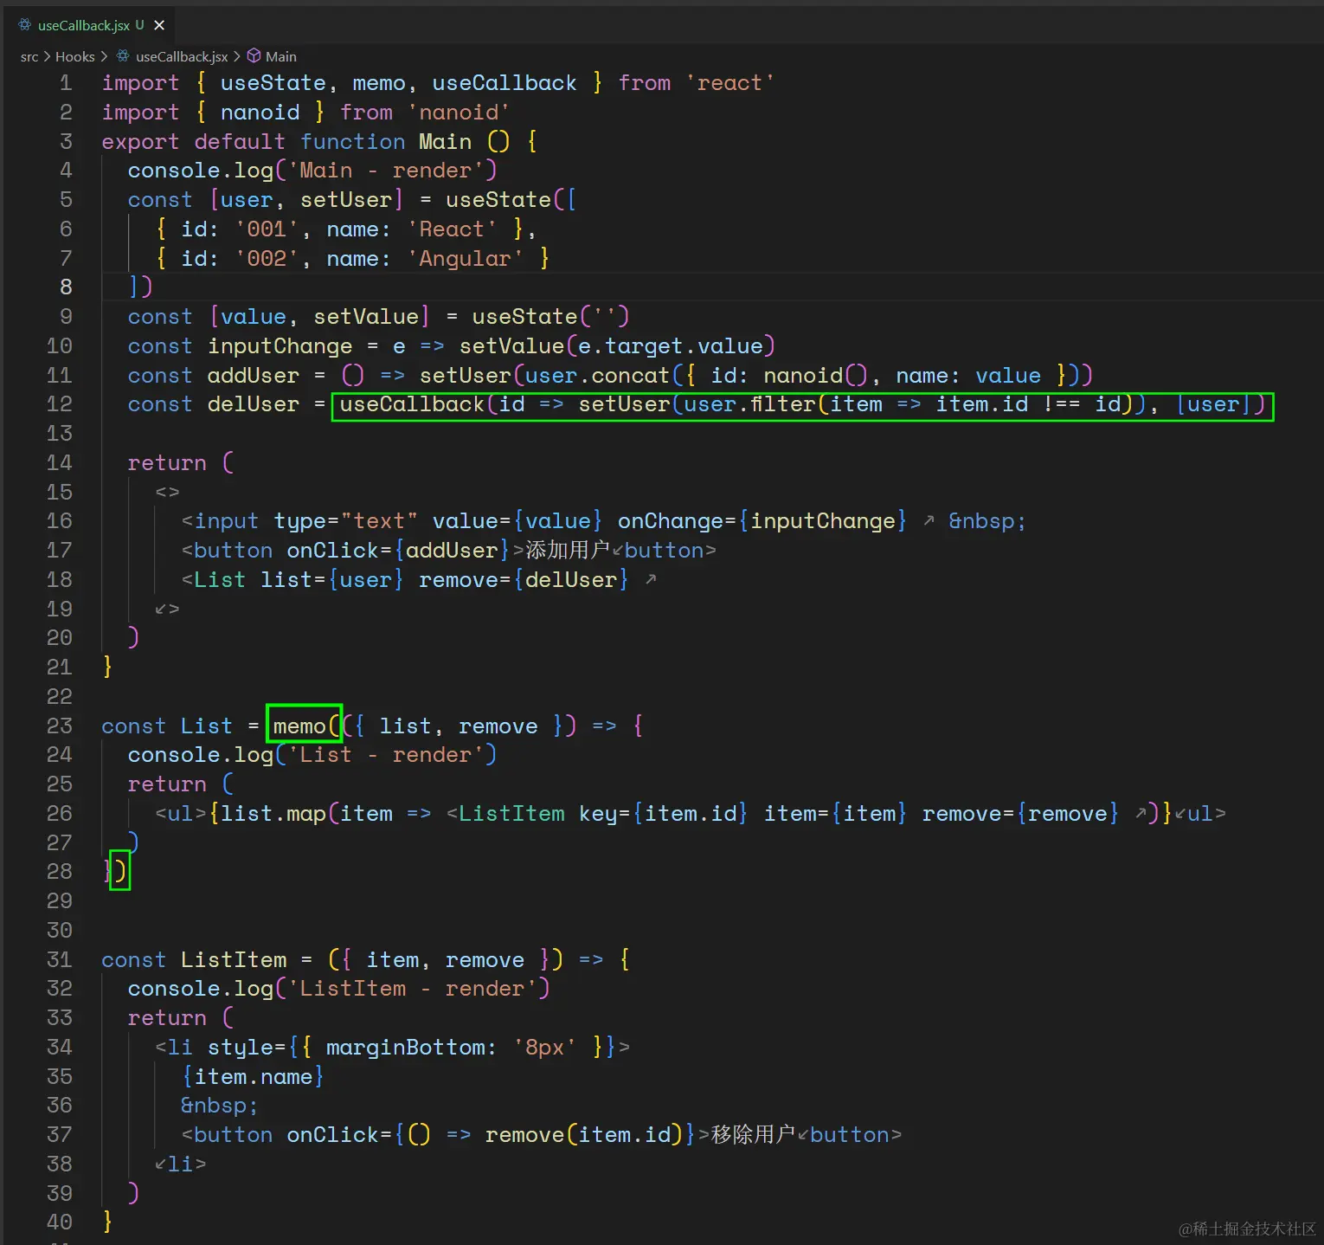Click 'setUser' in the line 5 declaration
The image size is (1324, 1245).
(346, 200)
